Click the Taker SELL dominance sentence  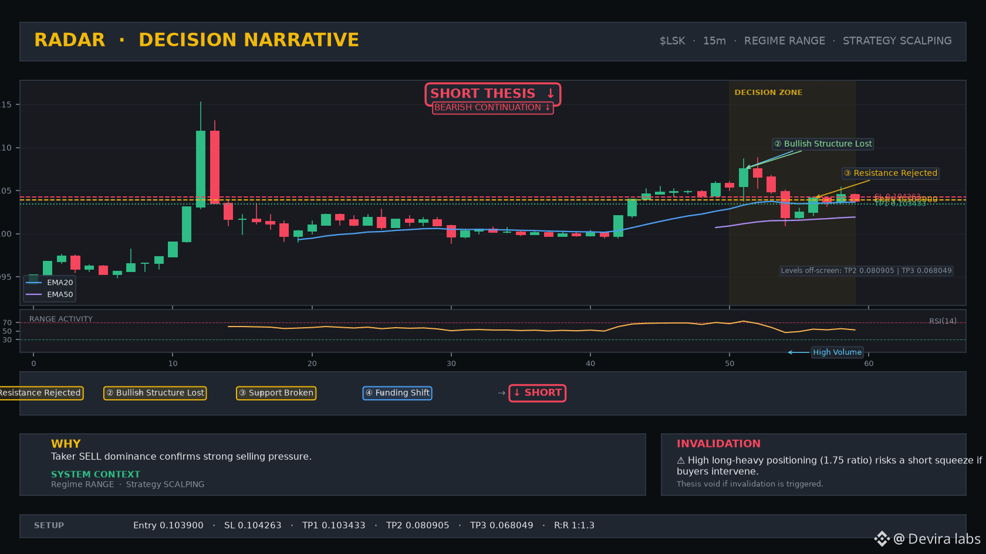181,457
